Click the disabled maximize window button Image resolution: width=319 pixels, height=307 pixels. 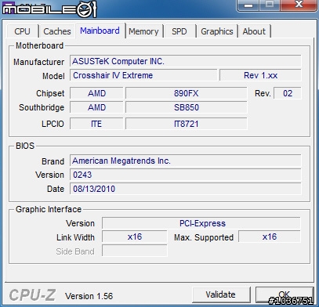point(270,5)
